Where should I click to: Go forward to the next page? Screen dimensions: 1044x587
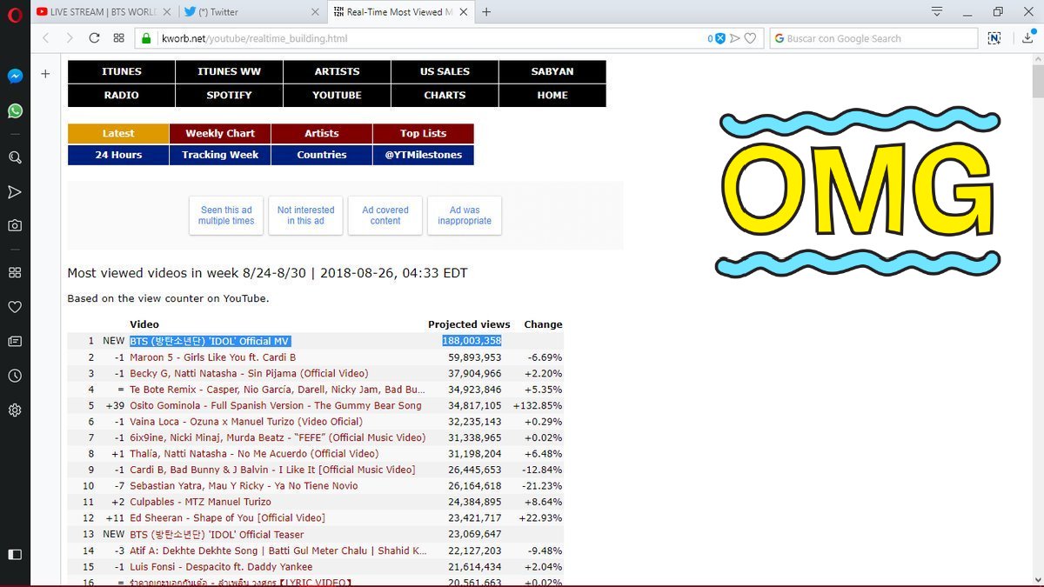pos(70,38)
